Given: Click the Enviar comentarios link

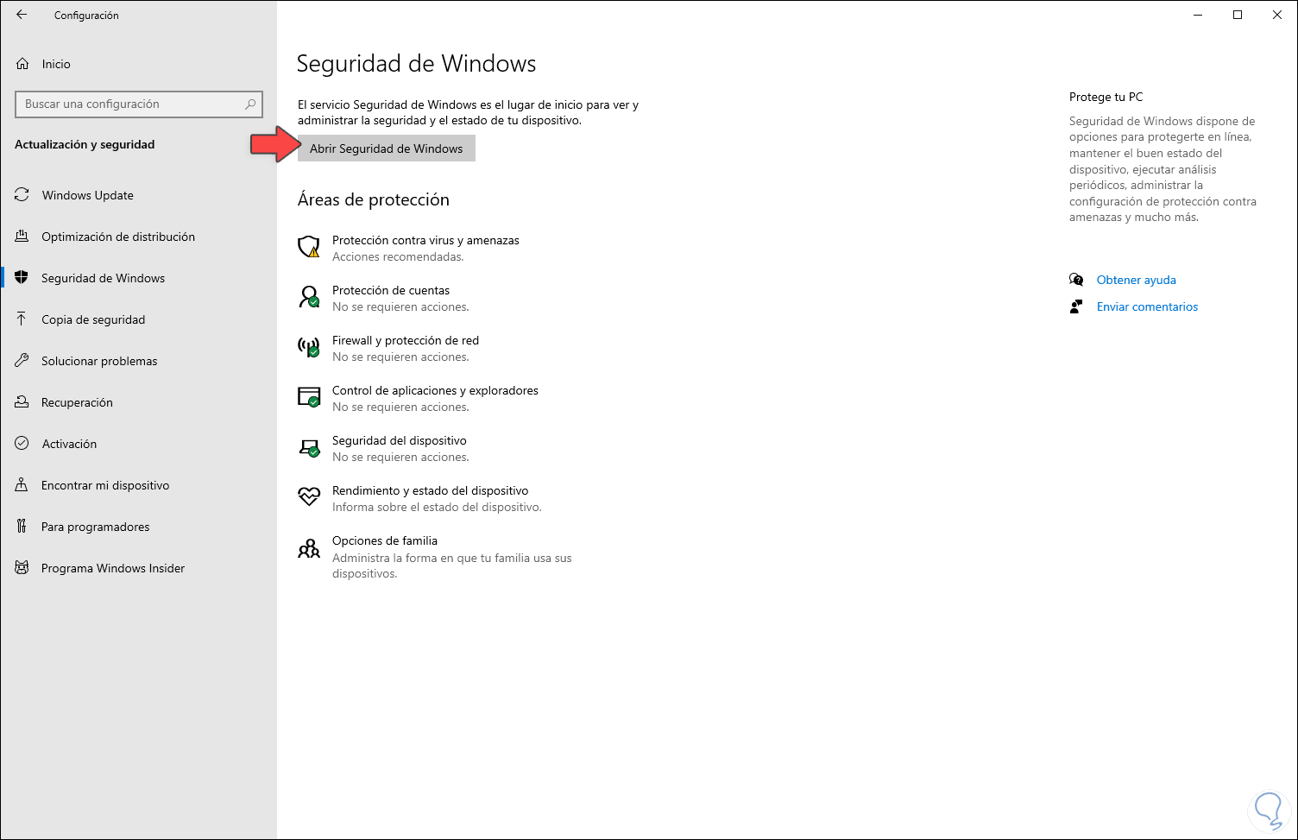Looking at the screenshot, I should tap(1147, 306).
